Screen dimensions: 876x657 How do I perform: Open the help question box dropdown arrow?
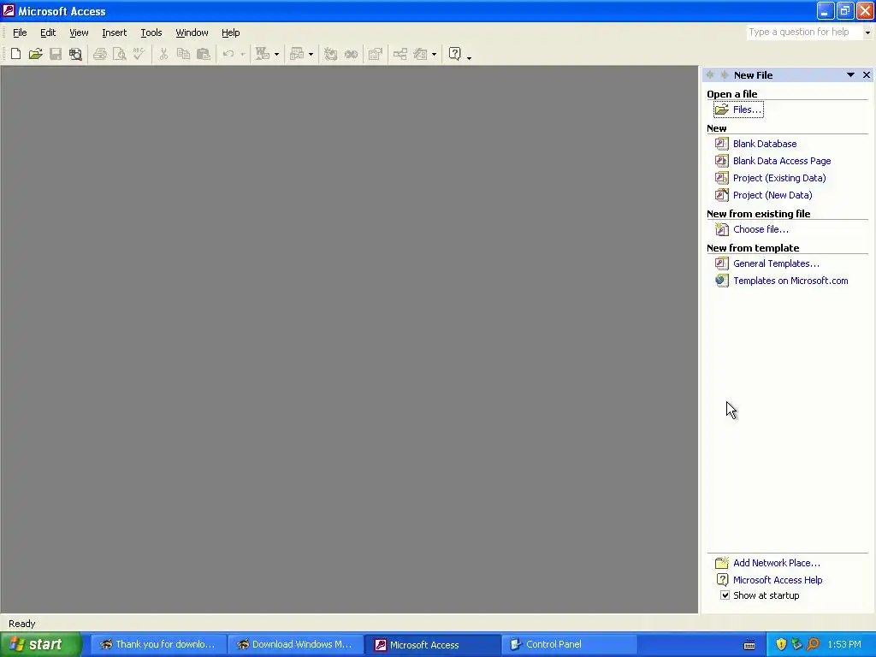click(867, 33)
